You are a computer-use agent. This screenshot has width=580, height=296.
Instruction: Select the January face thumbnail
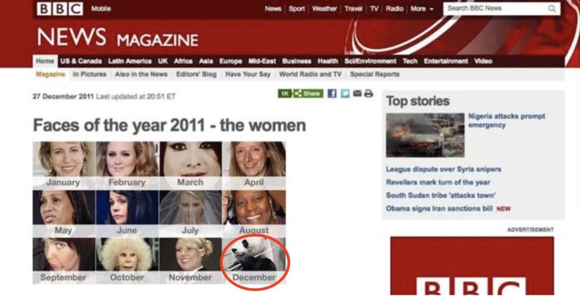(63, 165)
